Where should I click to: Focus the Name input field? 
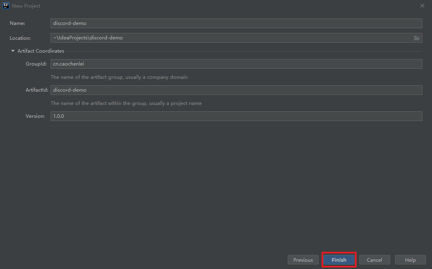[x=236, y=23]
